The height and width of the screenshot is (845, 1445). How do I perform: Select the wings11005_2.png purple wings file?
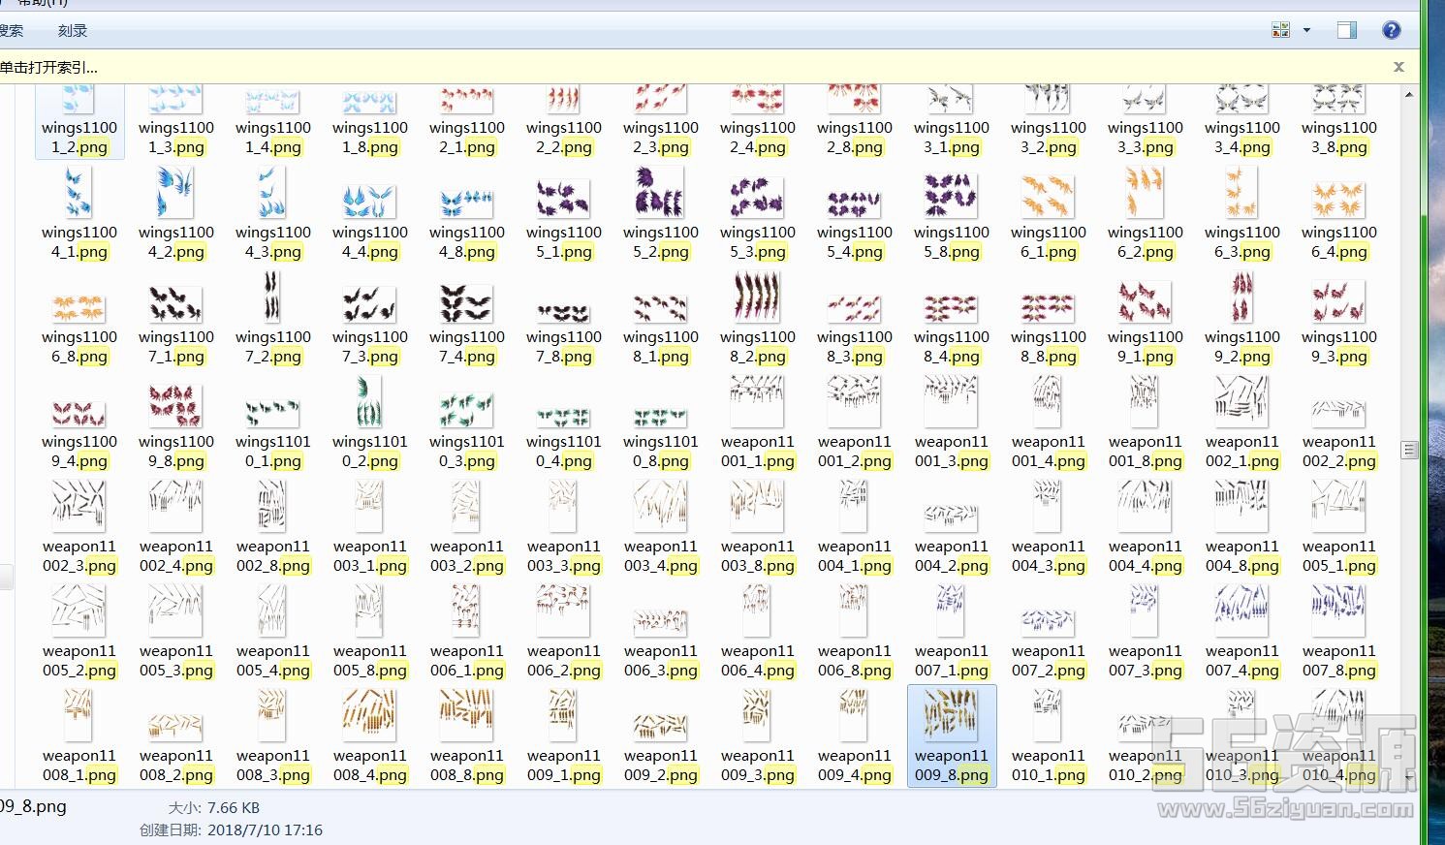pyautogui.click(x=660, y=193)
